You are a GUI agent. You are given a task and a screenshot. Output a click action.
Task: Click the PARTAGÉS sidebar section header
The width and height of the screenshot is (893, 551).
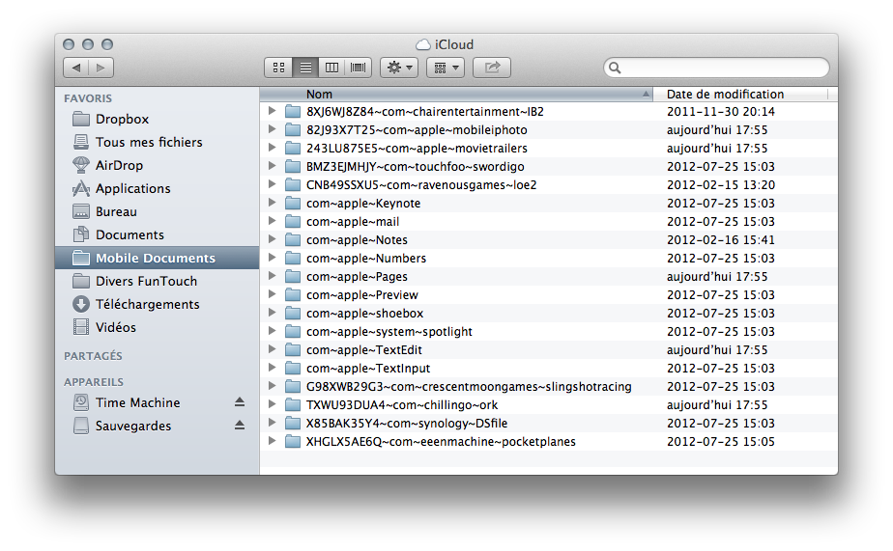tap(93, 356)
